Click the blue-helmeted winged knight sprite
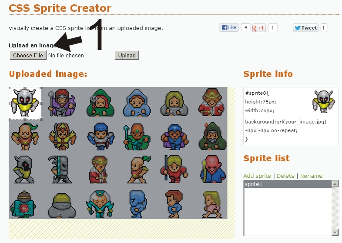 click(101, 136)
